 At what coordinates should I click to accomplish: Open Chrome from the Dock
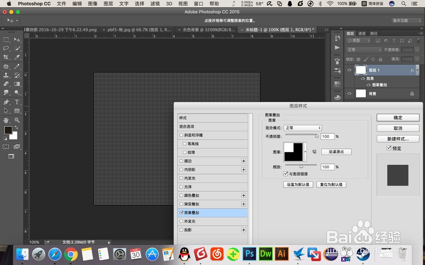[x=71, y=254]
